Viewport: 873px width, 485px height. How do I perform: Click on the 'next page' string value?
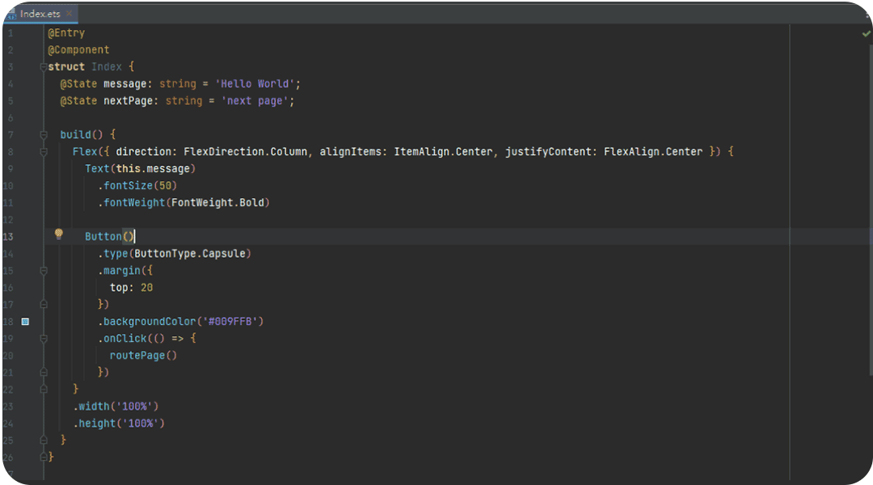tap(258, 101)
